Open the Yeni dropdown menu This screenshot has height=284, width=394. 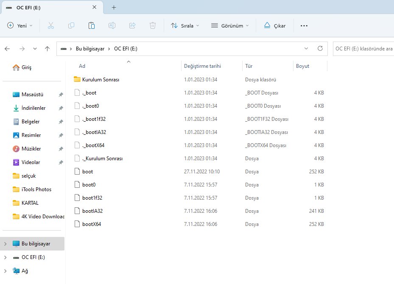click(x=20, y=25)
